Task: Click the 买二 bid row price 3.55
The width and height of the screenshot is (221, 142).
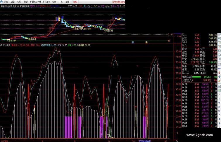Action: coord(197,35)
